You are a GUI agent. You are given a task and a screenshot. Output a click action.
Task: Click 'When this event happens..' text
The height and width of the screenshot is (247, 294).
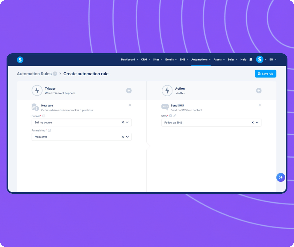tap(61, 93)
